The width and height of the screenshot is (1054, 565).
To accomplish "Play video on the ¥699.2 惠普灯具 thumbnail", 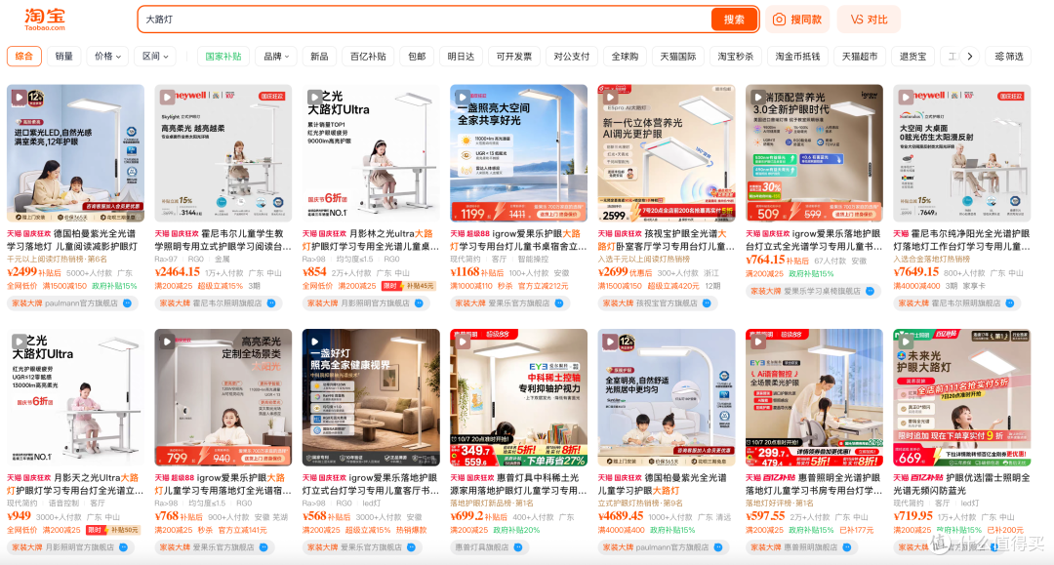I will 463,342.
